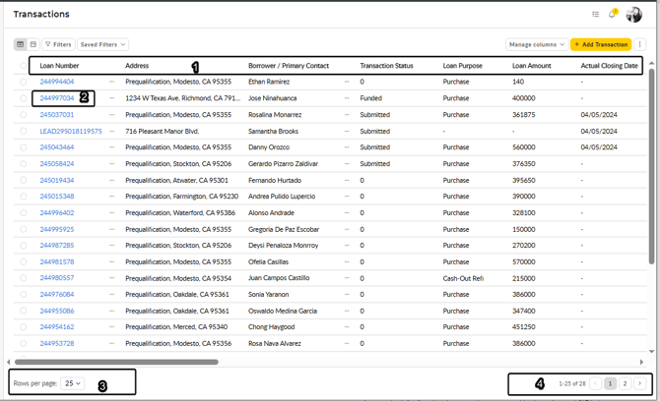The width and height of the screenshot is (660, 401).
Task: Click the vertical scrollbar thumb
Action: pos(651,166)
